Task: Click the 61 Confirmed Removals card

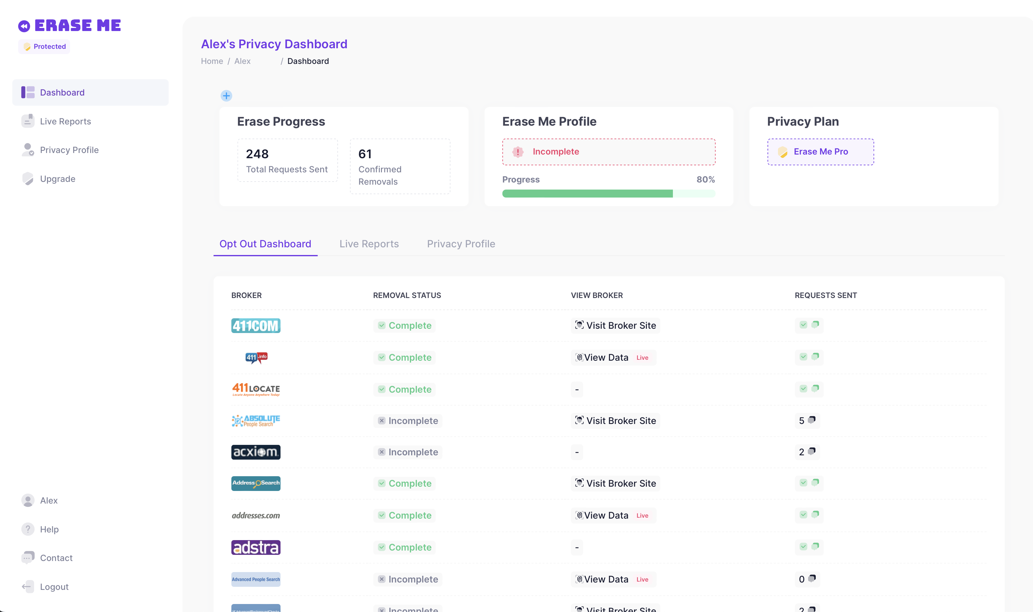Action: click(x=400, y=166)
